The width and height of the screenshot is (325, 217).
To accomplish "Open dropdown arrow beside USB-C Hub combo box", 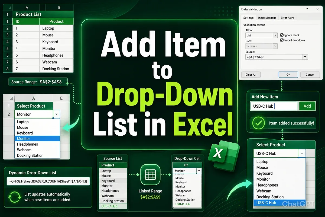I will pos(302,154).
